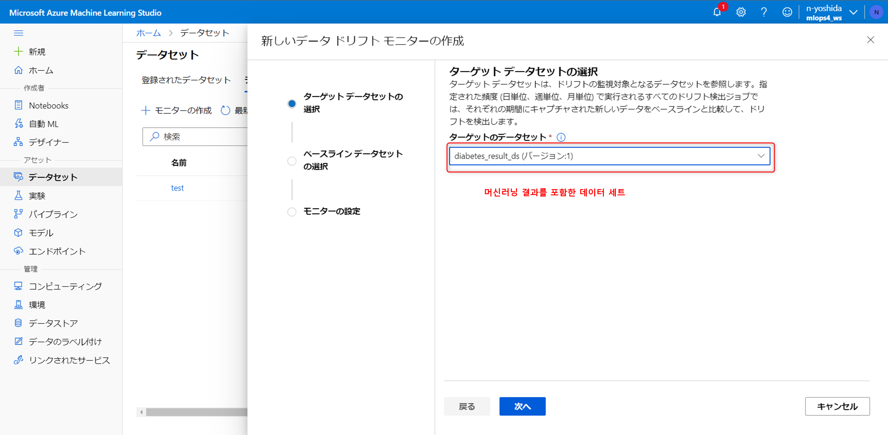
Task: Click the horizontal scrollbar at bottom
Action: pyautogui.click(x=197, y=412)
